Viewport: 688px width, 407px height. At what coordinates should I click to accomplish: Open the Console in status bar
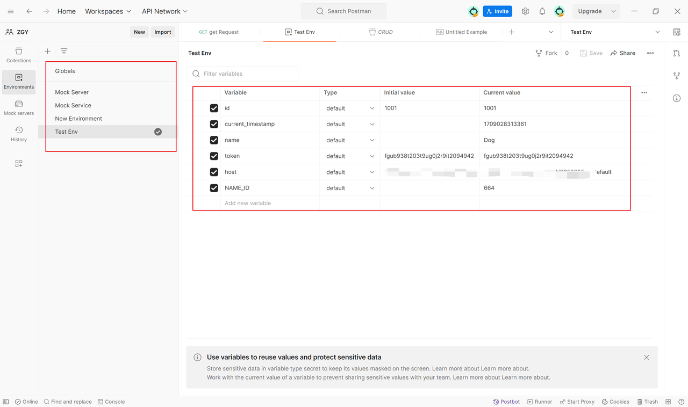111,402
